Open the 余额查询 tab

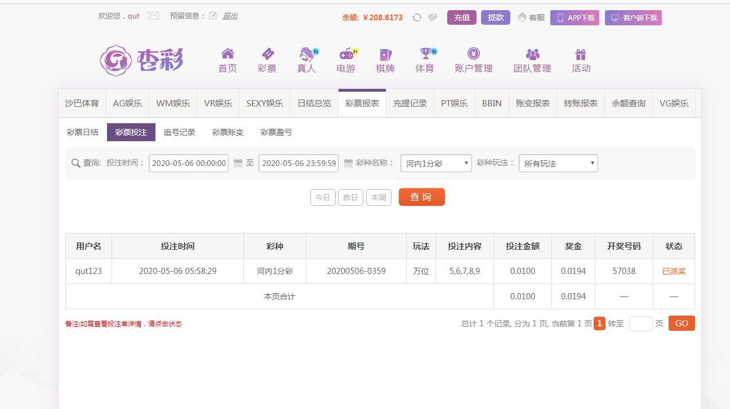[629, 103]
